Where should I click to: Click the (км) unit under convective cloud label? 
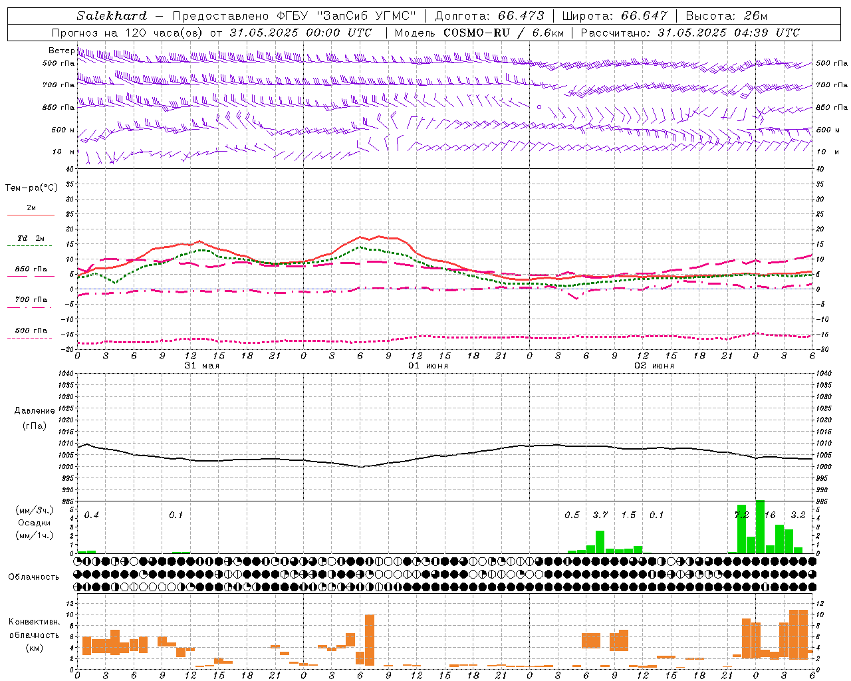[35, 648]
